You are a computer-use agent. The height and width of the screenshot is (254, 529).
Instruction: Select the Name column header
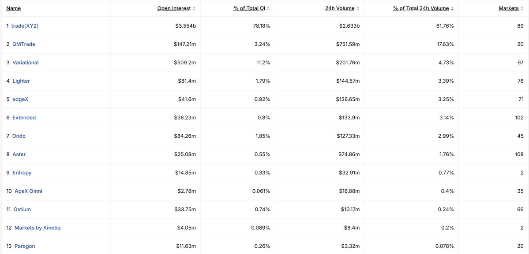pyautogui.click(x=14, y=8)
